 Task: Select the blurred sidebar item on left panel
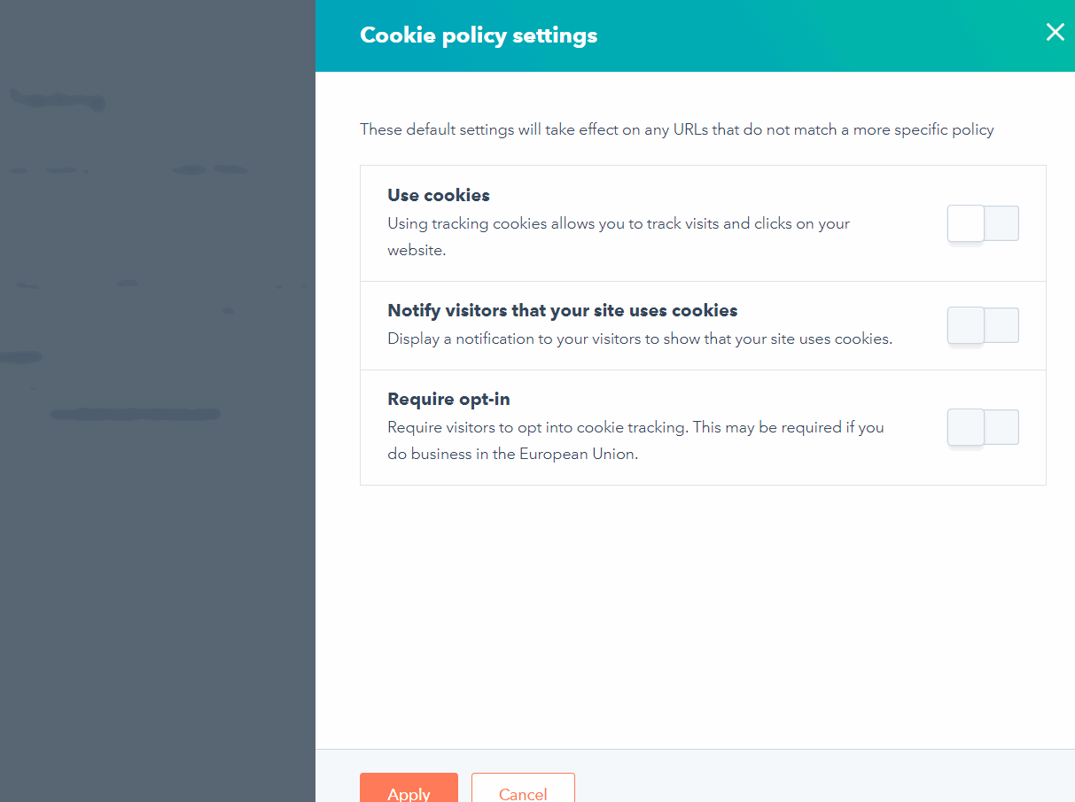(19, 356)
